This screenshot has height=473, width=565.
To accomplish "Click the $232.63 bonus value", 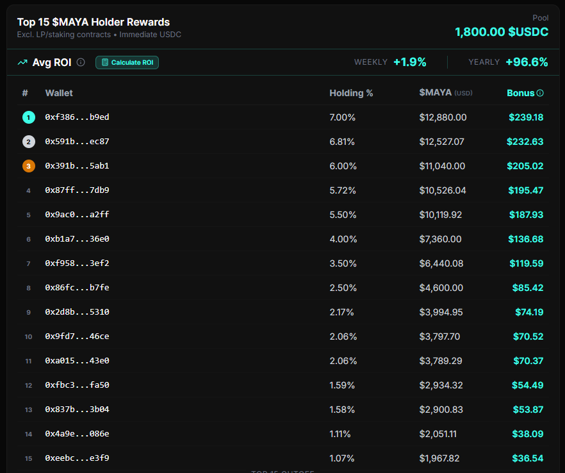I will point(525,142).
